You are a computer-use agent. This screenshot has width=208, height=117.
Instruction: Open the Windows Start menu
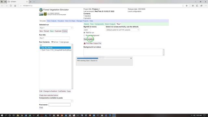coord(2,115)
